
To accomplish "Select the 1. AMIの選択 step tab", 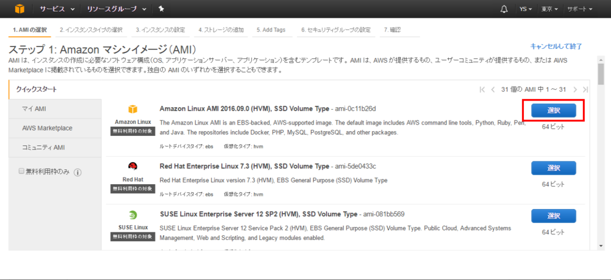I will point(30,30).
